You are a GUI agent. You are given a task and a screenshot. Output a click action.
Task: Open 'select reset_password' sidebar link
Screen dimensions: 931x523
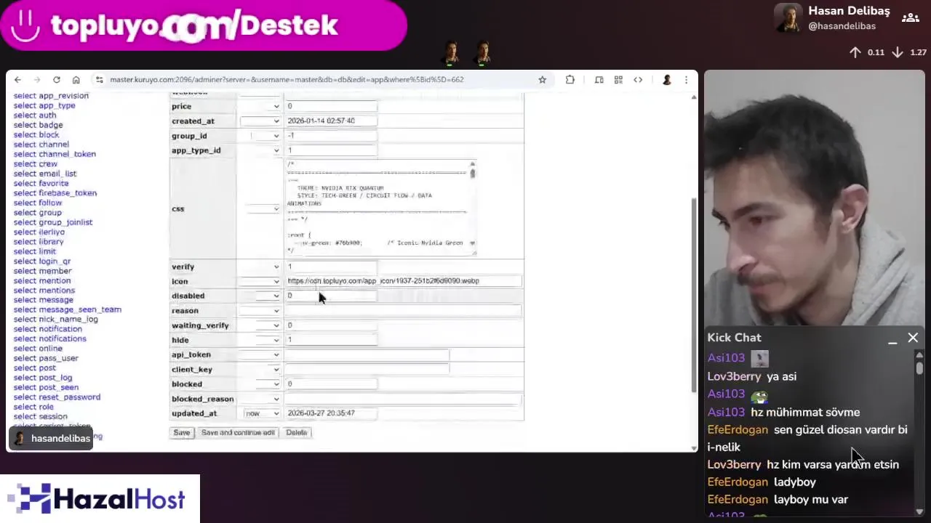pos(57,397)
